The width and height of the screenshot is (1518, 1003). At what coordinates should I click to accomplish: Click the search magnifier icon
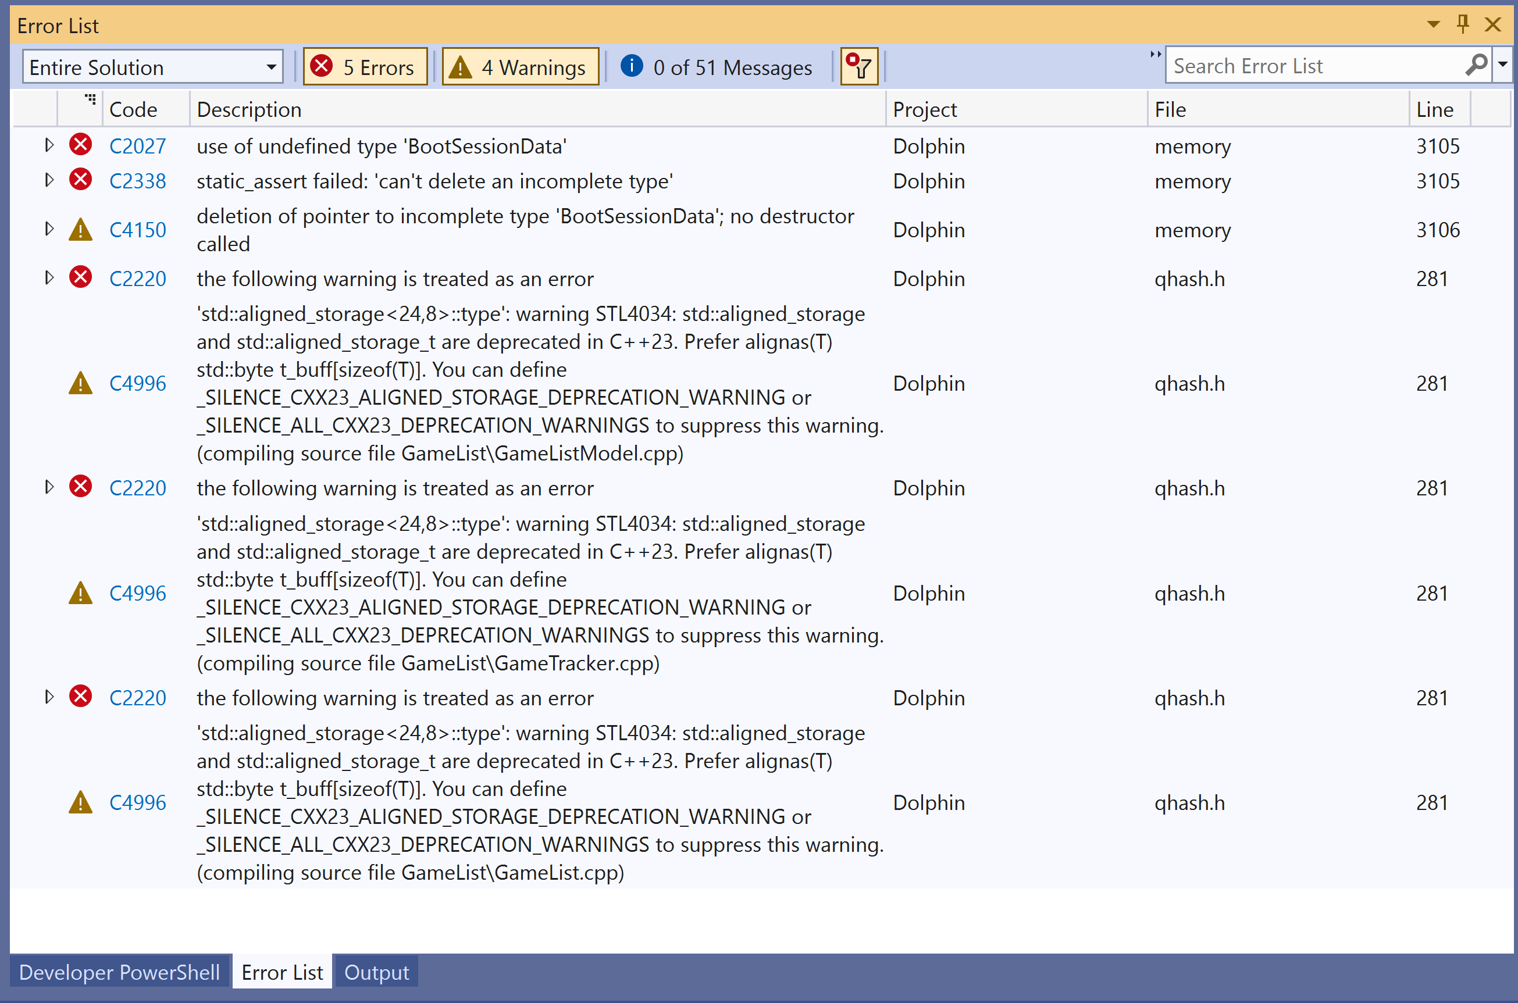click(1476, 65)
